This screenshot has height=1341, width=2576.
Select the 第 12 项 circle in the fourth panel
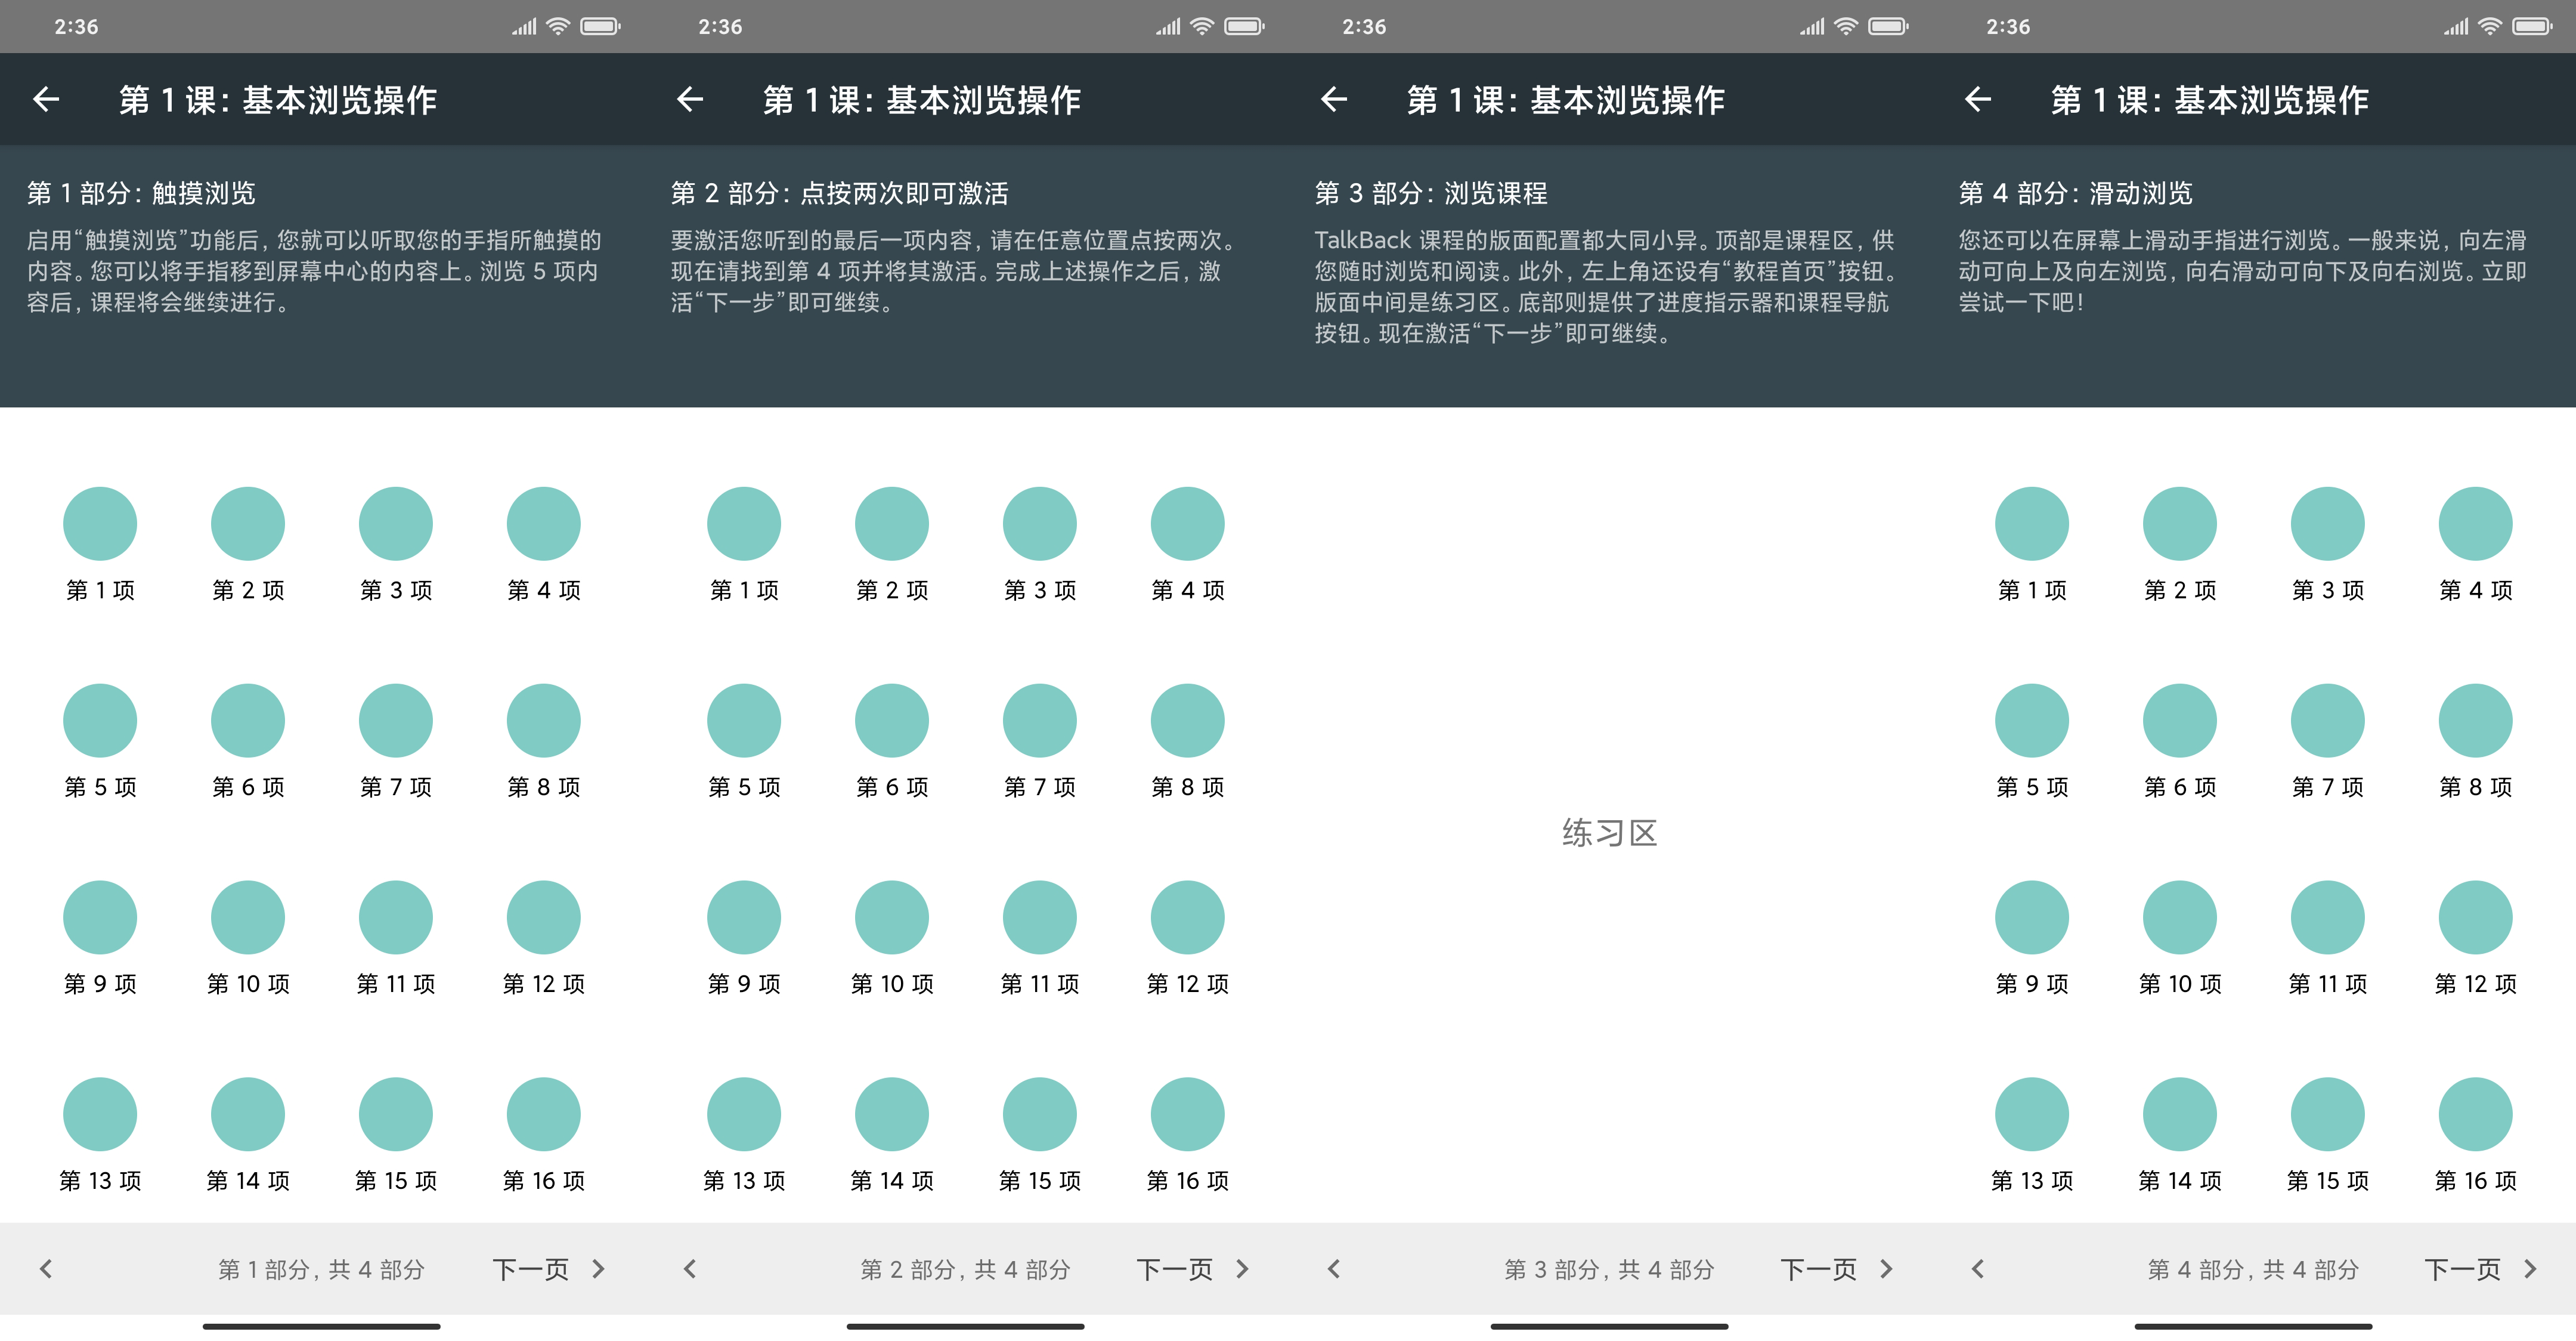(2475, 917)
